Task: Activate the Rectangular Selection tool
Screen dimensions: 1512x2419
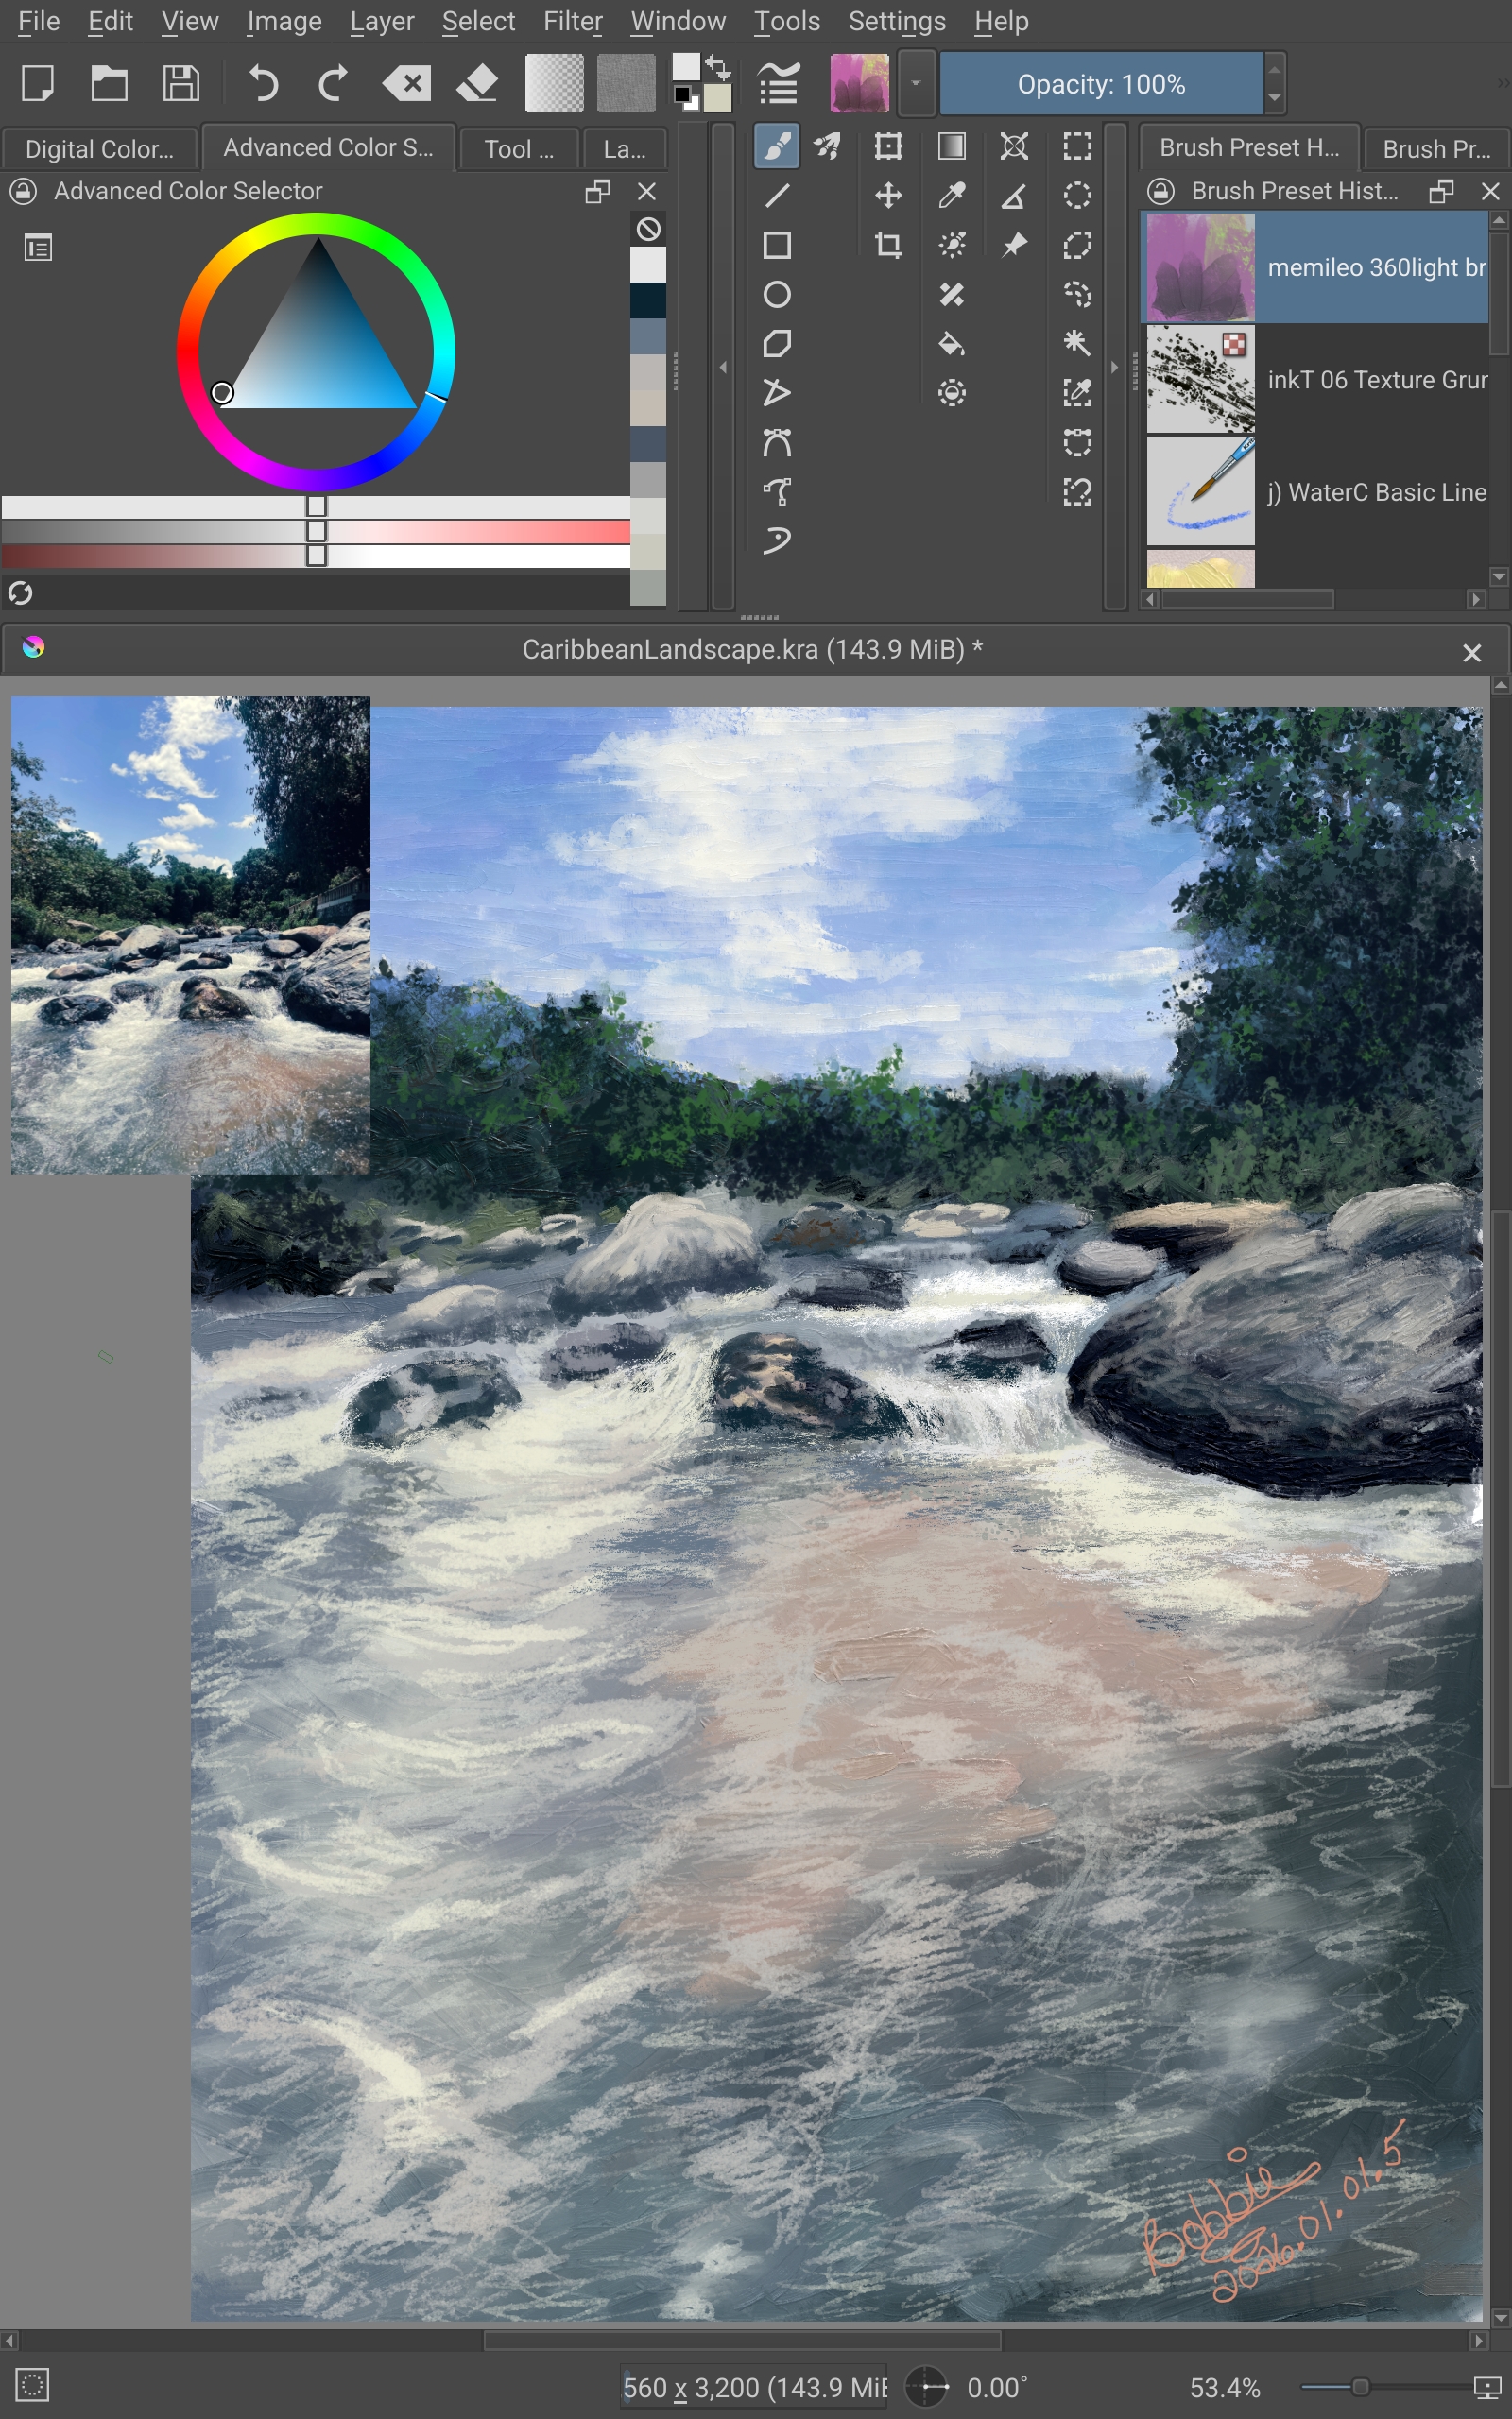Action: [x=1077, y=147]
